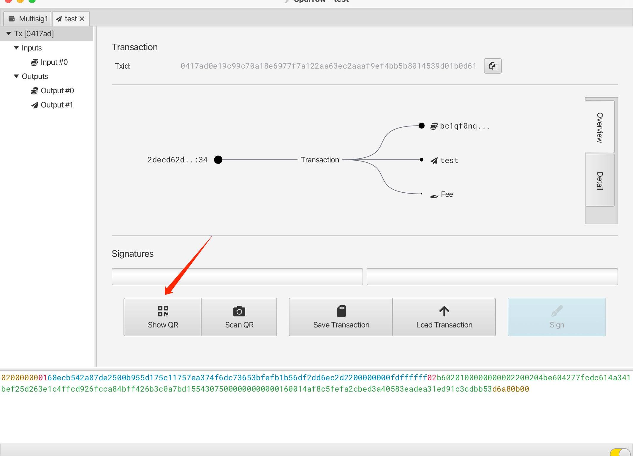Copy the Txid to clipboard
Viewport: 633px width, 456px height.
coord(493,66)
